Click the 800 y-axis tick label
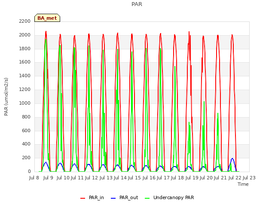Screen dimensions: 275x206 (26, 117)
